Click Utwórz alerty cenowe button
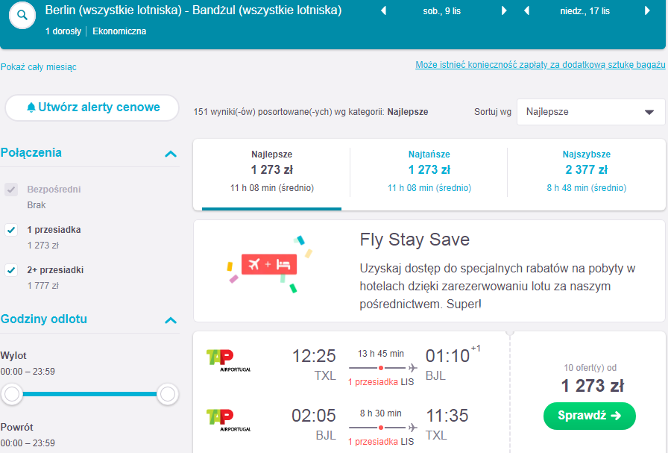Screen dimensions: 668x453 (x=92, y=107)
